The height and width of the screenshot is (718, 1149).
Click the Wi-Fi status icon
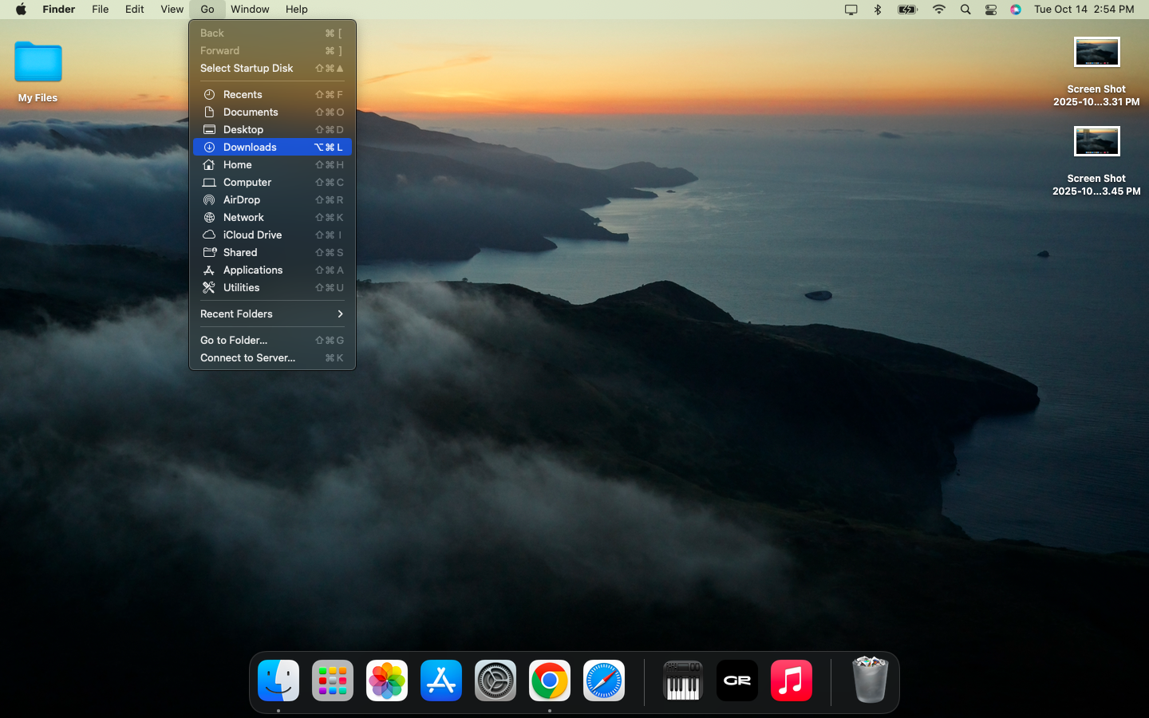coord(939,10)
